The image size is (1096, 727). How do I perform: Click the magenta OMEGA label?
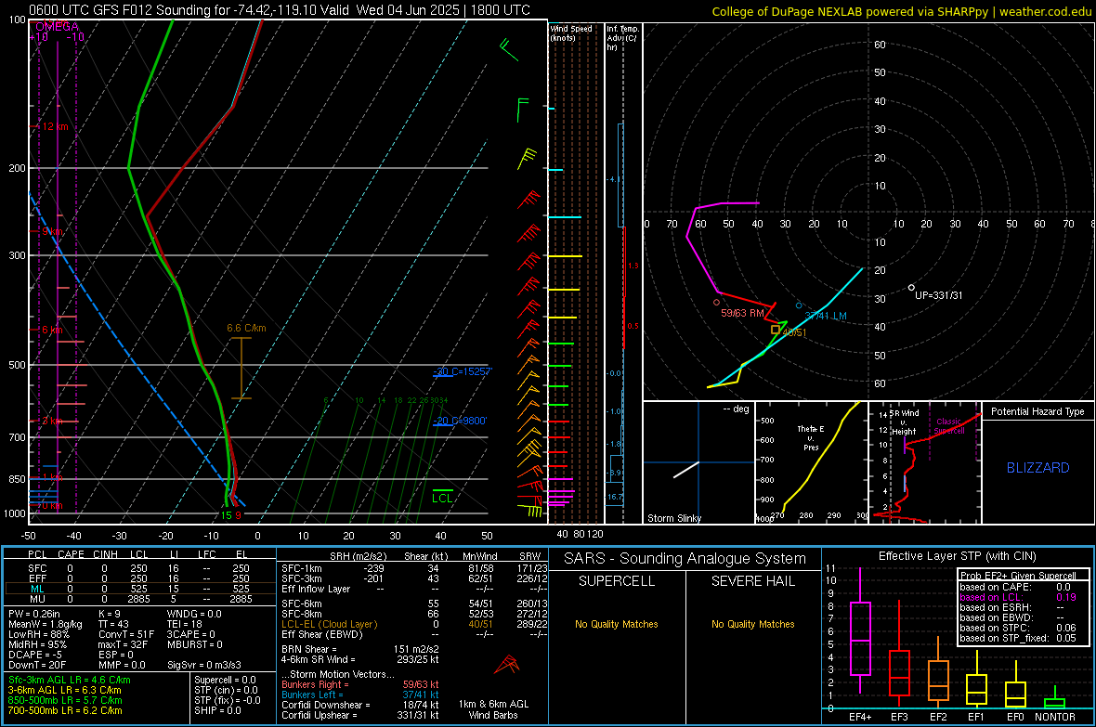(57, 27)
